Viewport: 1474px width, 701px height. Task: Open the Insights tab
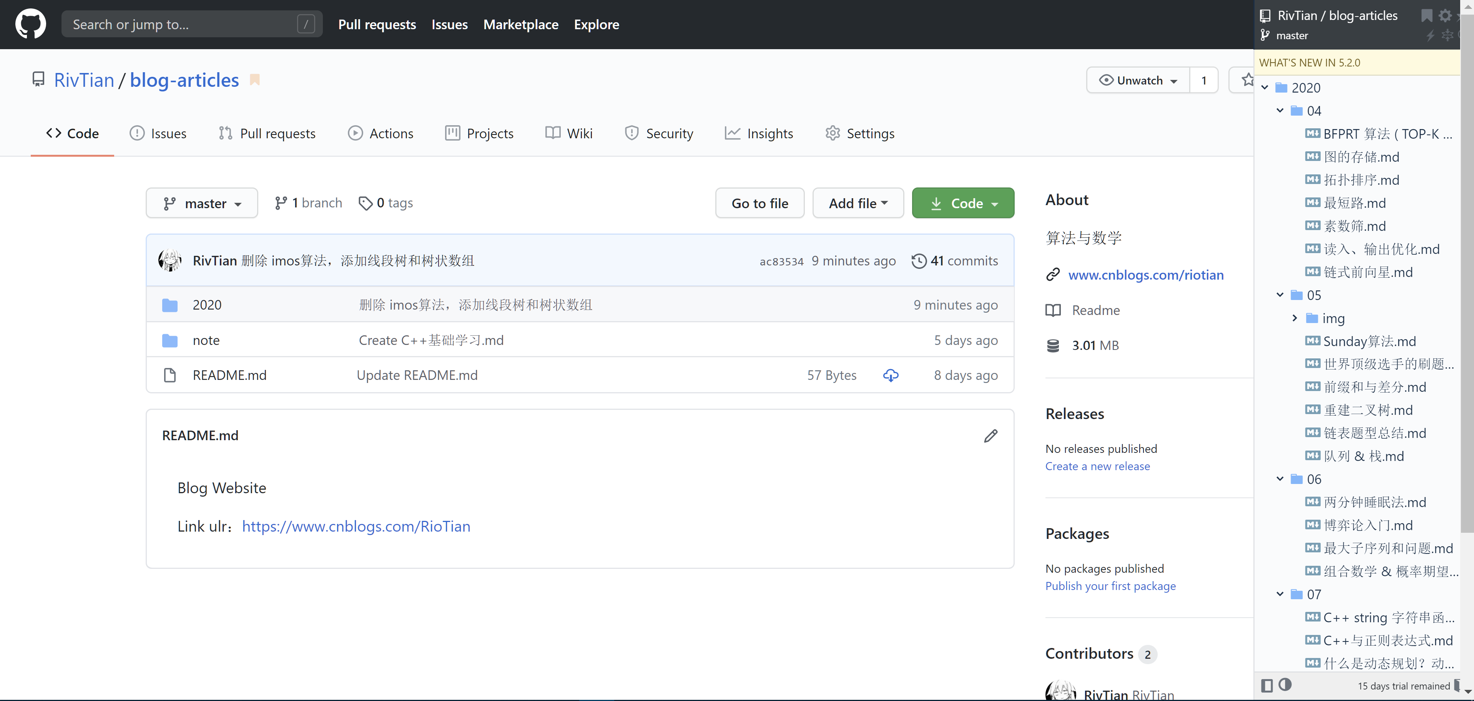(759, 133)
